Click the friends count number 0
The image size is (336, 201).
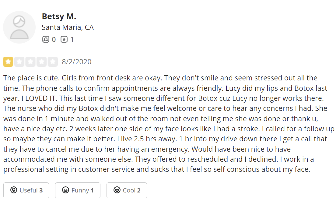(54, 40)
